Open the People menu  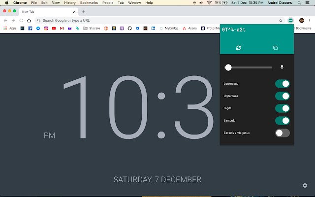click(x=108, y=3)
